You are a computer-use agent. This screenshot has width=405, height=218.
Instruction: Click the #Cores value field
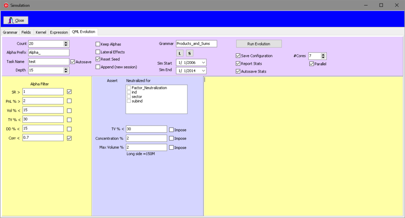point(314,56)
